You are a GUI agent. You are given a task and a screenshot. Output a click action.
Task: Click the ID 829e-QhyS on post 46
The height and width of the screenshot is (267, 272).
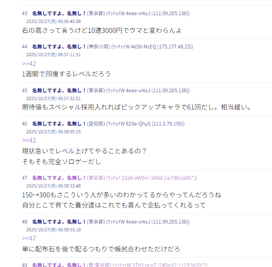138,124
